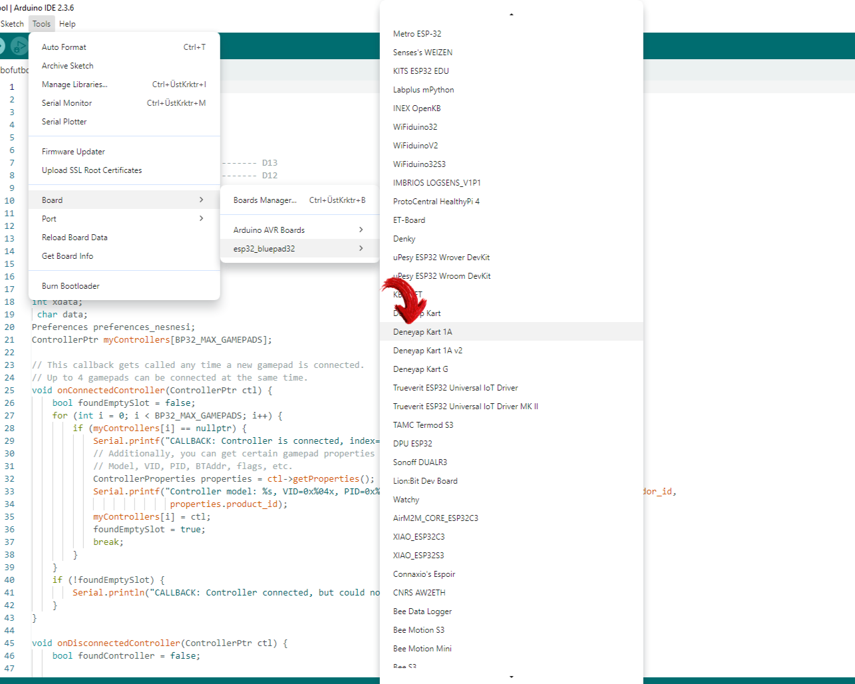
Task: Choose Deneyap Kart 1A v2 board
Action: pyautogui.click(x=427, y=351)
